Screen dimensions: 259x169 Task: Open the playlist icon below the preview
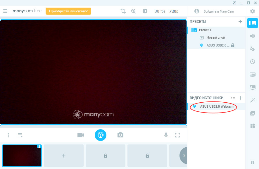(20, 135)
